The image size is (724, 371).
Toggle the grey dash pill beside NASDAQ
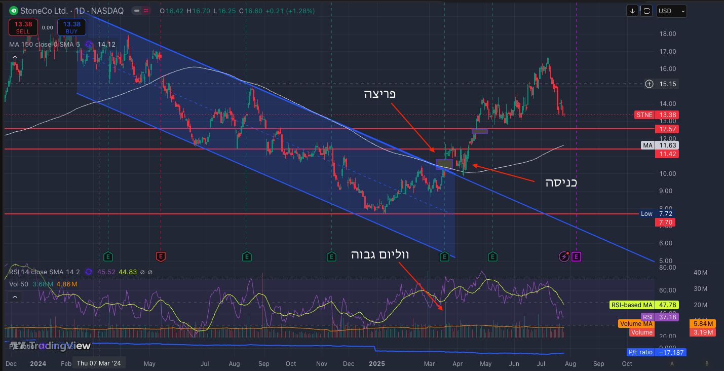136,11
